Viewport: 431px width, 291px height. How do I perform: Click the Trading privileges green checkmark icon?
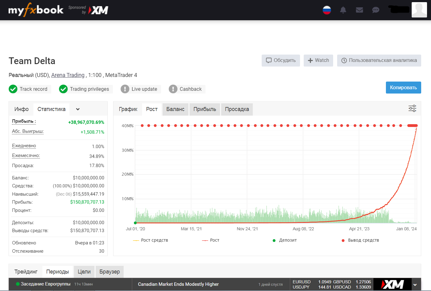[63, 89]
